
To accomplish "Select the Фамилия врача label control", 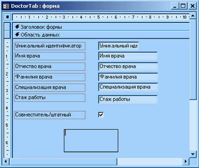I will click(50, 77).
